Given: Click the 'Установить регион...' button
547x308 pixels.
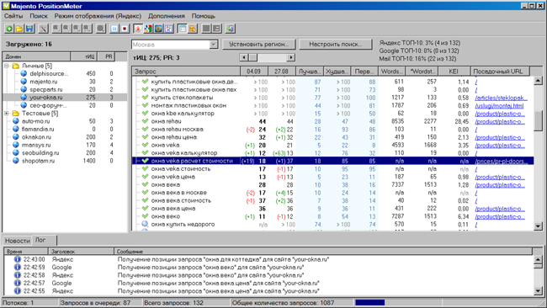Looking at the screenshot, I should point(259,45).
